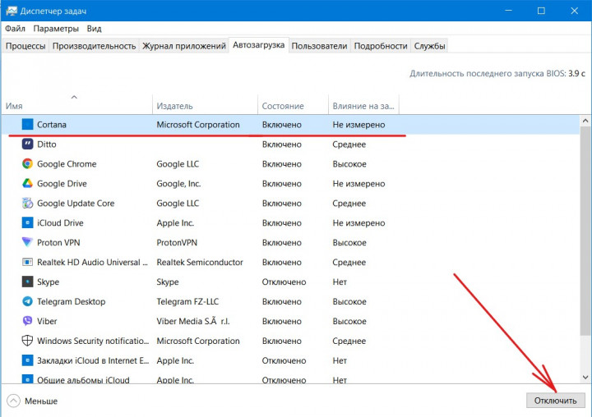592x417 pixels.
Task: Open the Параметры menu
Action: click(56, 28)
